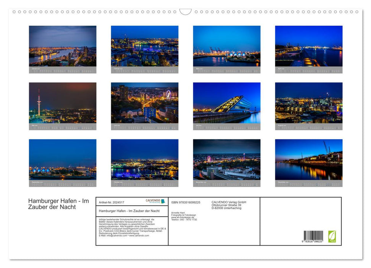Click the teal bookmark mark beside CALVENDO logo
This screenshot has width=371, height=268.
(164, 201)
